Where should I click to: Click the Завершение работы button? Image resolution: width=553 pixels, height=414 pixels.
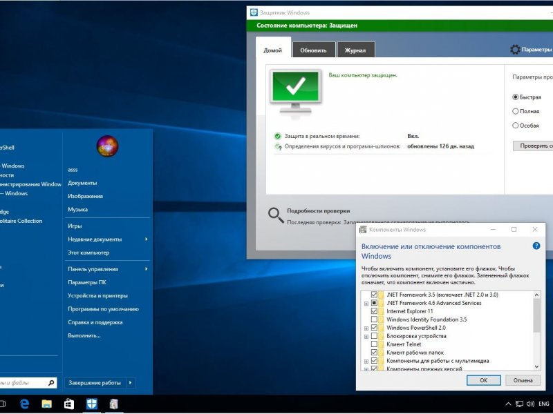click(95, 382)
